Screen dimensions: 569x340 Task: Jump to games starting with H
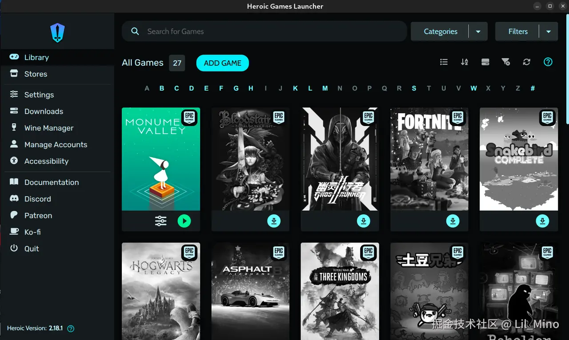(x=251, y=88)
